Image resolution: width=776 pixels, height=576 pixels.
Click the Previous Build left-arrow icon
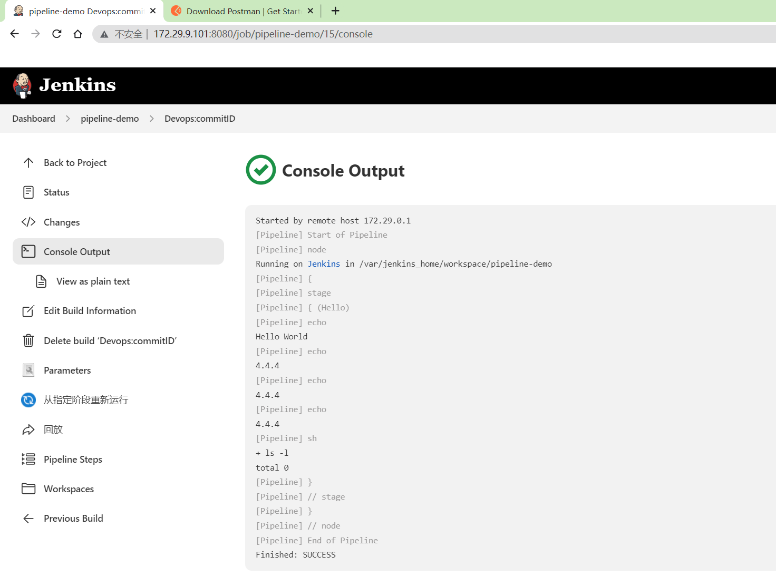tap(28, 519)
